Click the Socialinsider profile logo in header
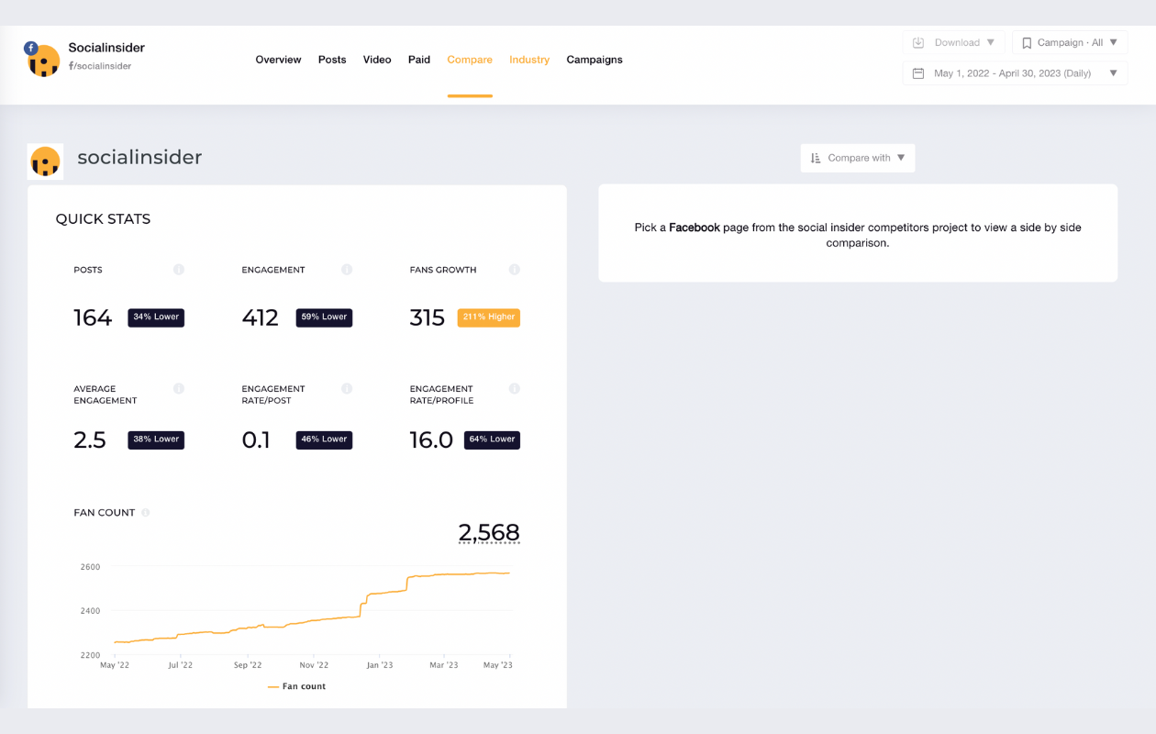The width and height of the screenshot is (1156, 734). [43, 61]
